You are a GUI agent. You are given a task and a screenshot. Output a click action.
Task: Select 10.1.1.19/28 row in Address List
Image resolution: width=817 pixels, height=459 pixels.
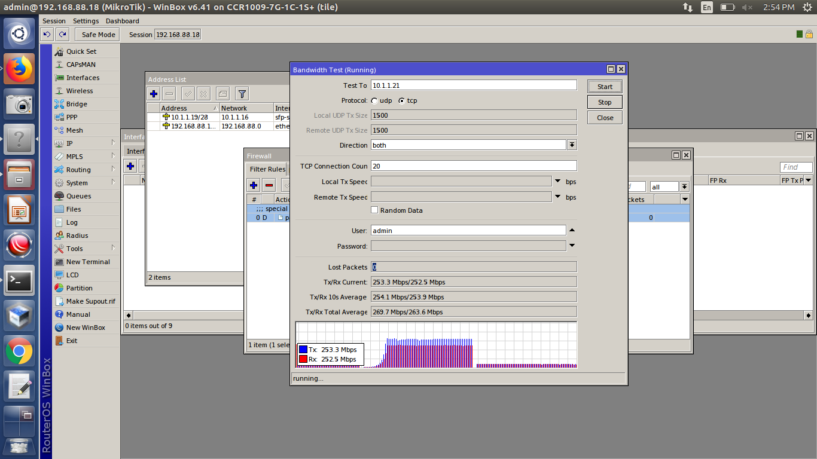point(218,117)
